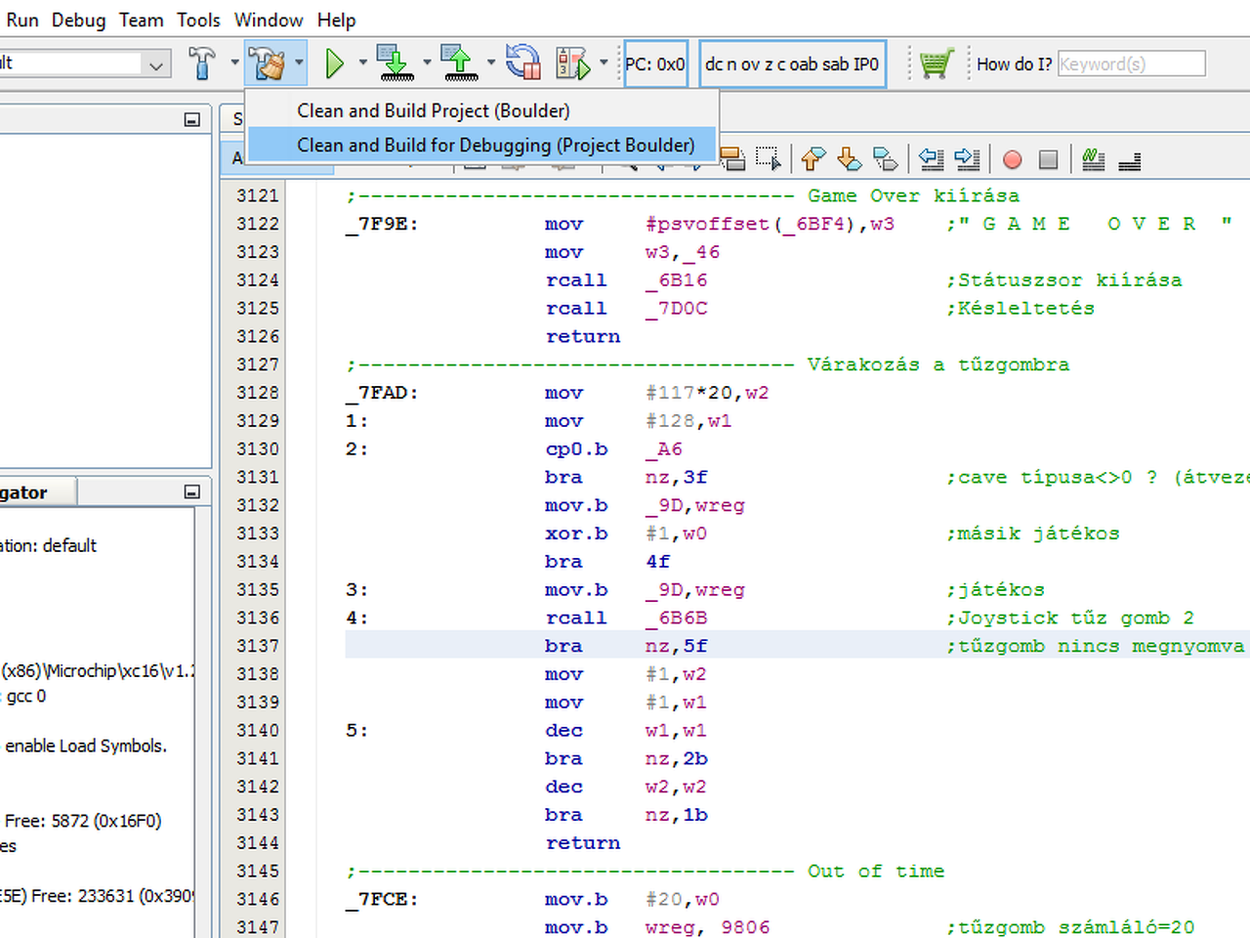Viewport: 1250px width, 938px height.
Task: Click the Shift Line Right icon
Action: tap(966, 159)
